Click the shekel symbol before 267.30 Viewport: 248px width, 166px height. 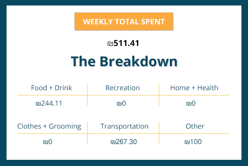(113, 142)
